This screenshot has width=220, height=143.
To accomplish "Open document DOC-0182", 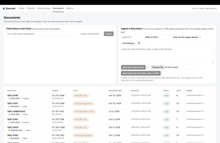I will point(13,135).
